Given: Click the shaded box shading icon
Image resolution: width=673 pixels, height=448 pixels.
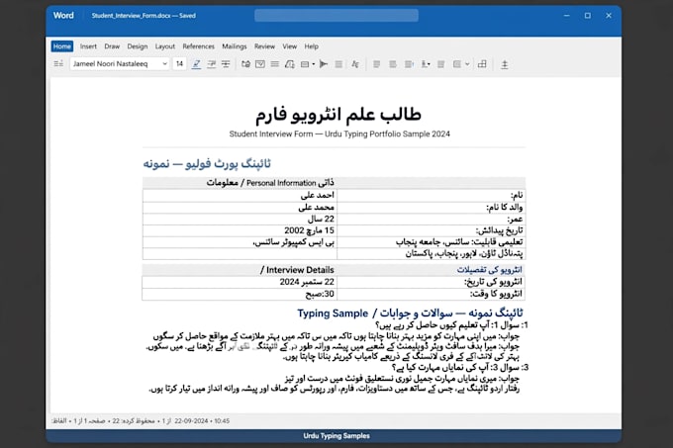Looking at the screenshot, I should click(x=456, y=64).
